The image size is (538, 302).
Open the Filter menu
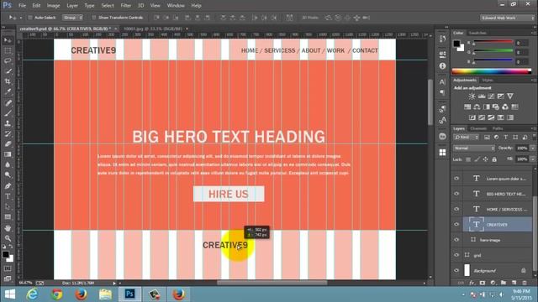click(x=125, y=6)
